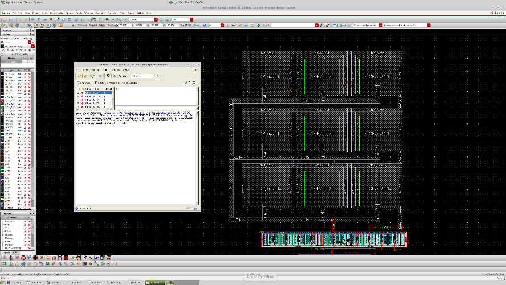This screenshot has width=506, height=285.
Task: Click the bar chart icon in bottom toolbar
Action: pyautogui.click(x=54, y=258)
